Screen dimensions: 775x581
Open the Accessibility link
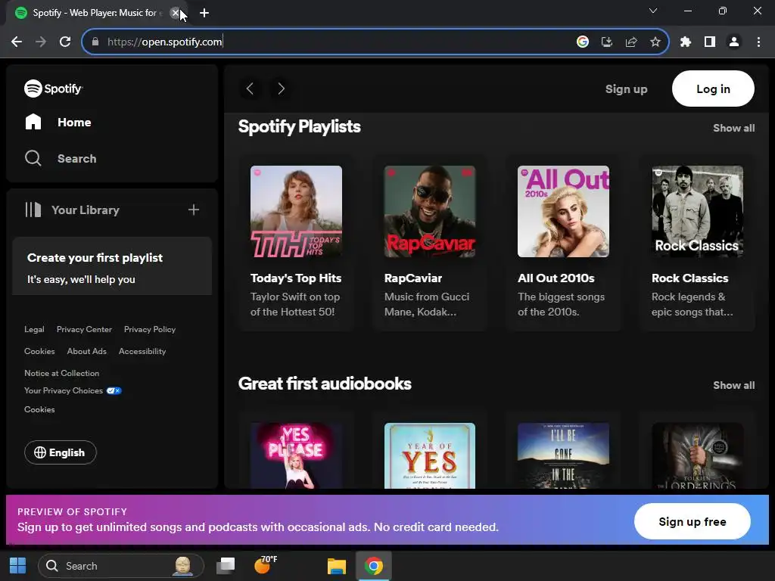[x=142, y=351]
